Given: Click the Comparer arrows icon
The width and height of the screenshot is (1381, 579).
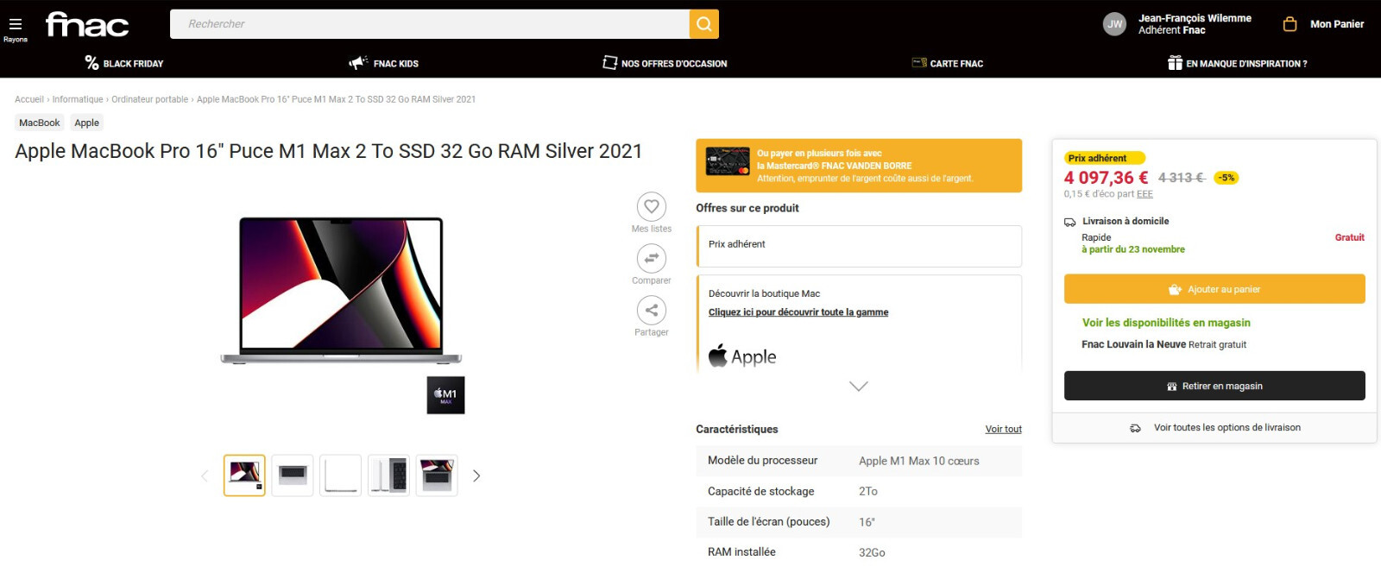Looking at the screenshot, I should point(652,258).
